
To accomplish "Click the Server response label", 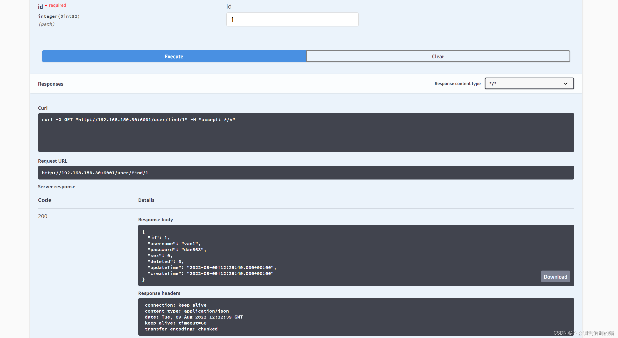I will click(x=57, y=187).
